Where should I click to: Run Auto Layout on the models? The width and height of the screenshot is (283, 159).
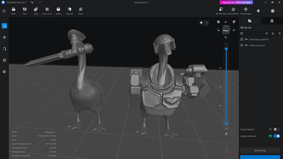[x=47, y=11]
